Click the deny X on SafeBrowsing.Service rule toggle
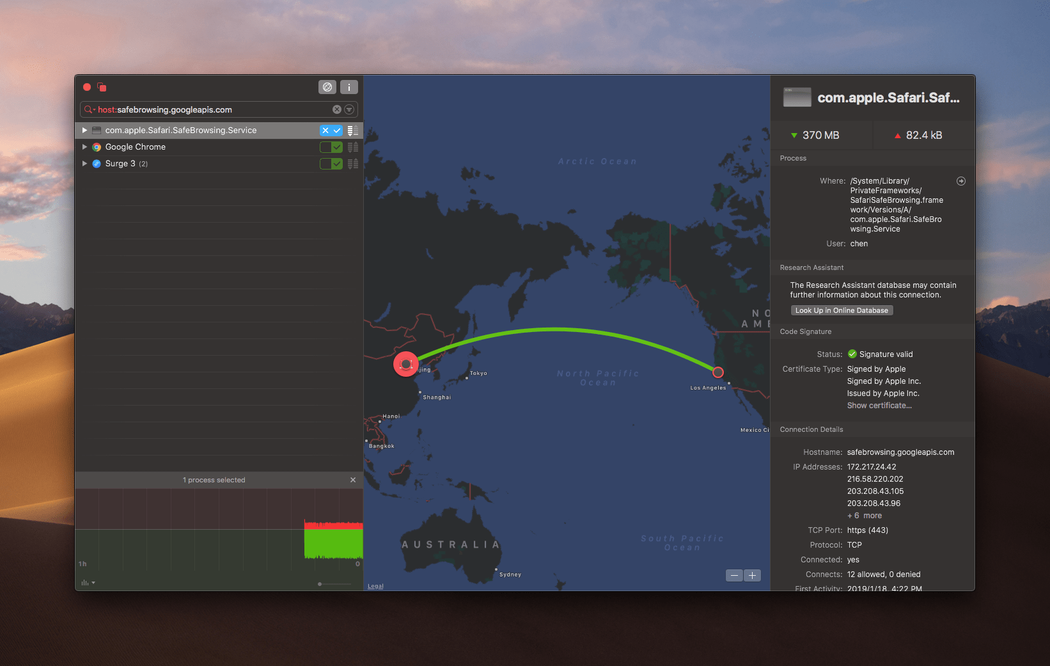The height and width of the screenshot is (666, 1050). [325, 131]
